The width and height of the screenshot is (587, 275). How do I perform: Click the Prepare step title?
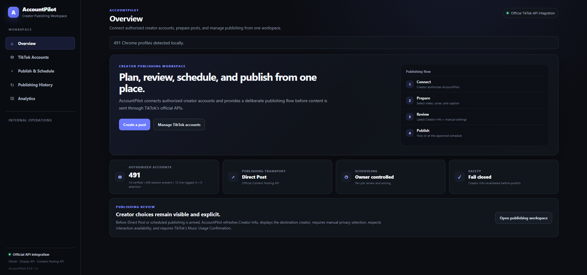[x=423, y=98]
